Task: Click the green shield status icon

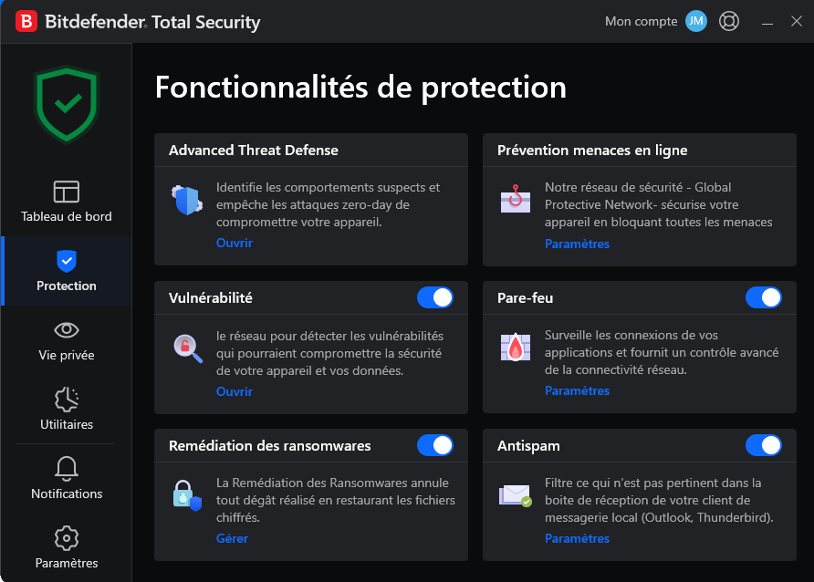Action: coord(67,104)
